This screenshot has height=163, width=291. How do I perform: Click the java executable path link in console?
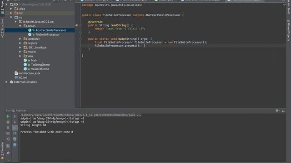(81, 115)
